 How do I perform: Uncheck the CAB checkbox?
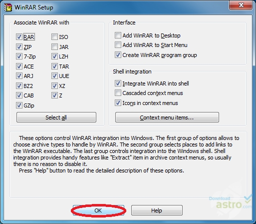pyautogui.click(x=19, y=95)
